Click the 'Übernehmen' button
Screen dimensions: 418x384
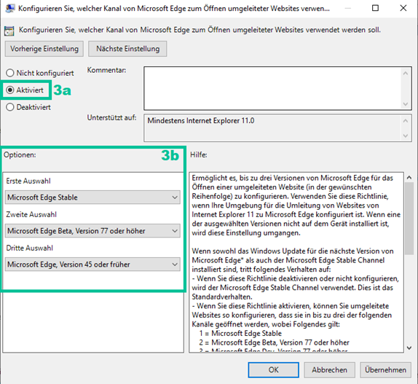pos(385,370)
